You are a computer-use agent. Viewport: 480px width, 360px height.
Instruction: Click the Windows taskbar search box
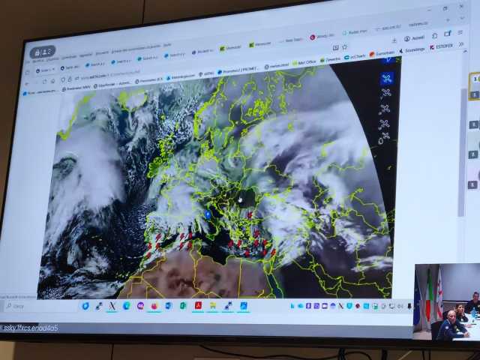coord(37,306)
